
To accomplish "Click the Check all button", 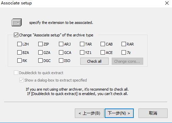I will [x=94, y=61].
